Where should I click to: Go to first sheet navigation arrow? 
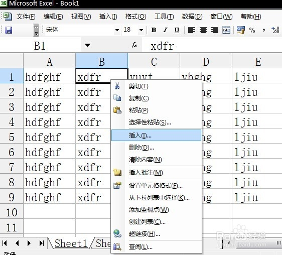coord(5,243)
